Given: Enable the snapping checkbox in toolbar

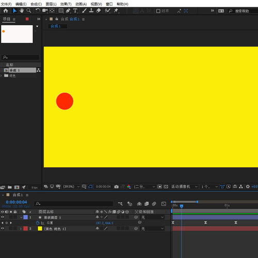Looking at the screenshot, I should tap(158, 11).
